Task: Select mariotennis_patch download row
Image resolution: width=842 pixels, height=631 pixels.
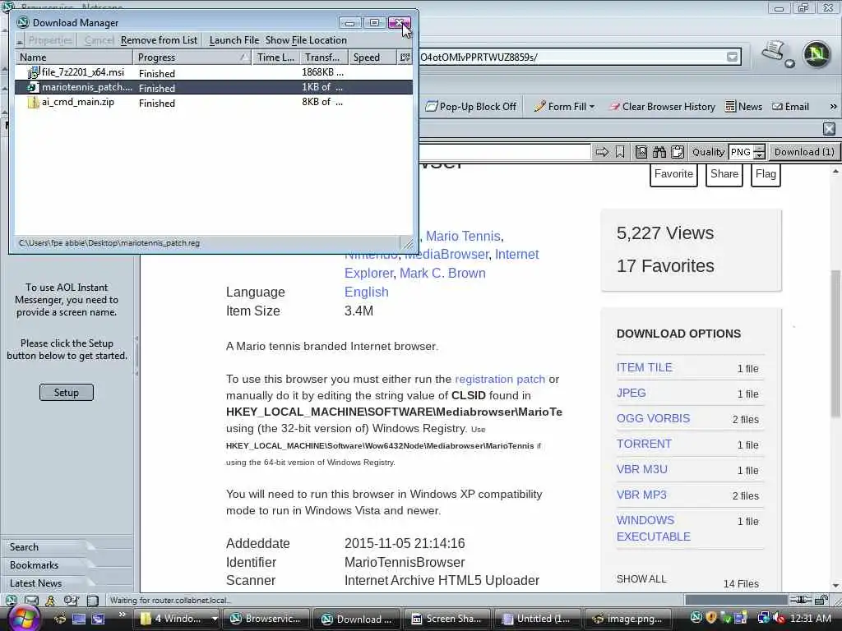Action: [x=214, y=87]
